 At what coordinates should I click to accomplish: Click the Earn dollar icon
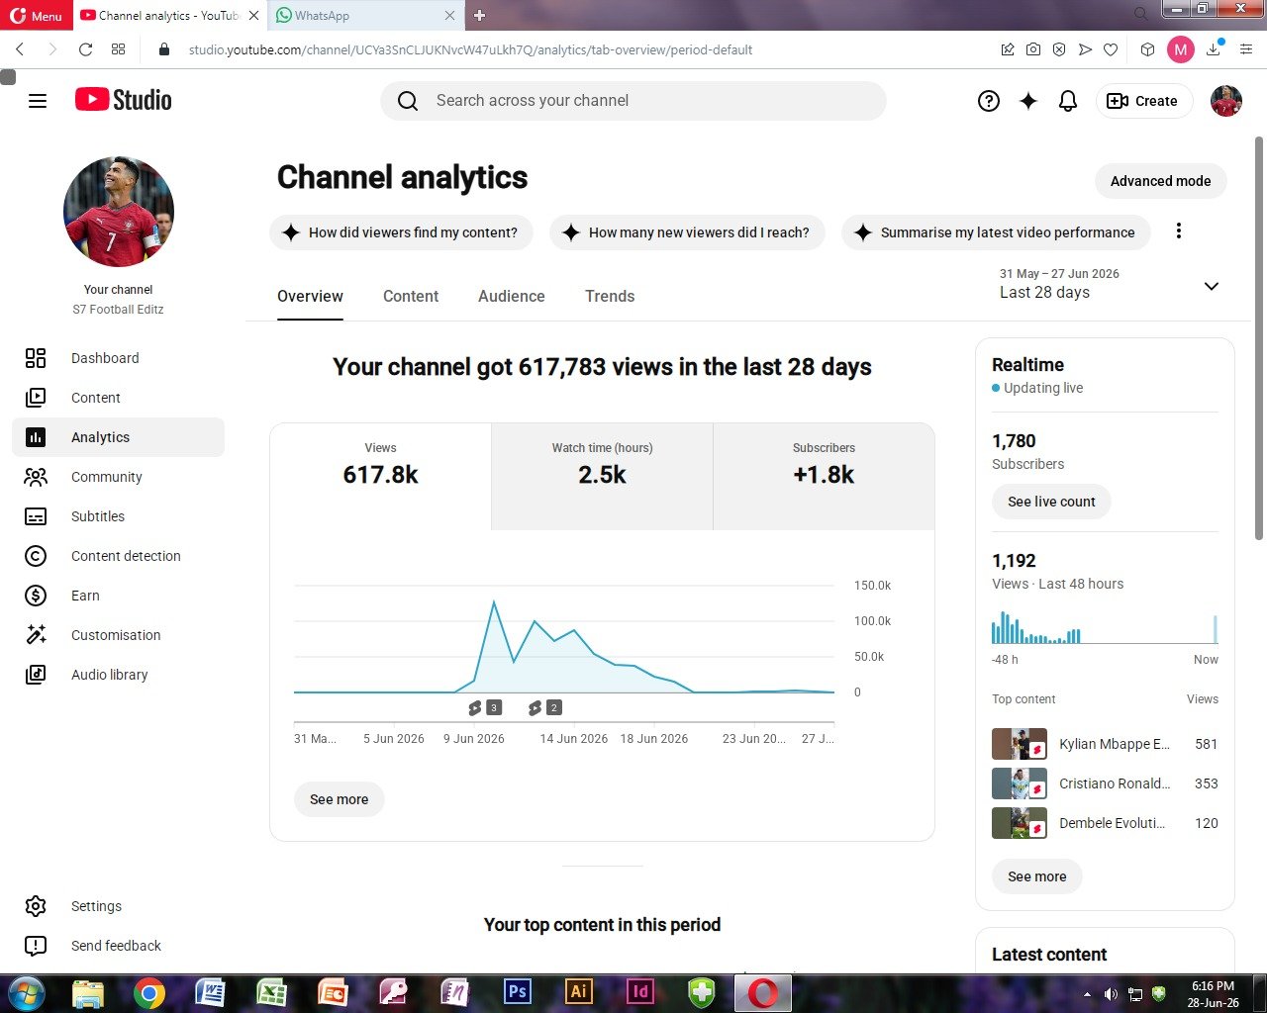pyautogui.click(x=36, y=596)
